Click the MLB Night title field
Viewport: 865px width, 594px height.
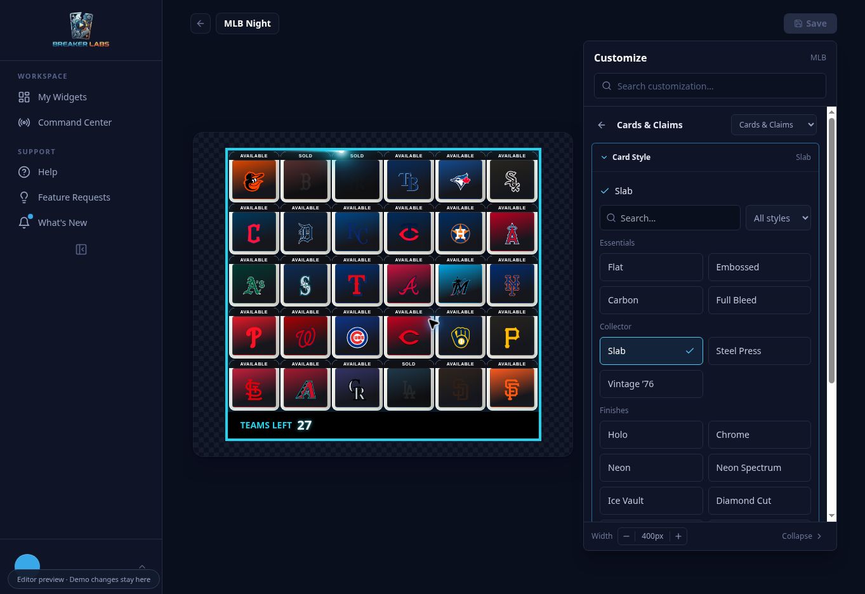(x=248, y=23)
